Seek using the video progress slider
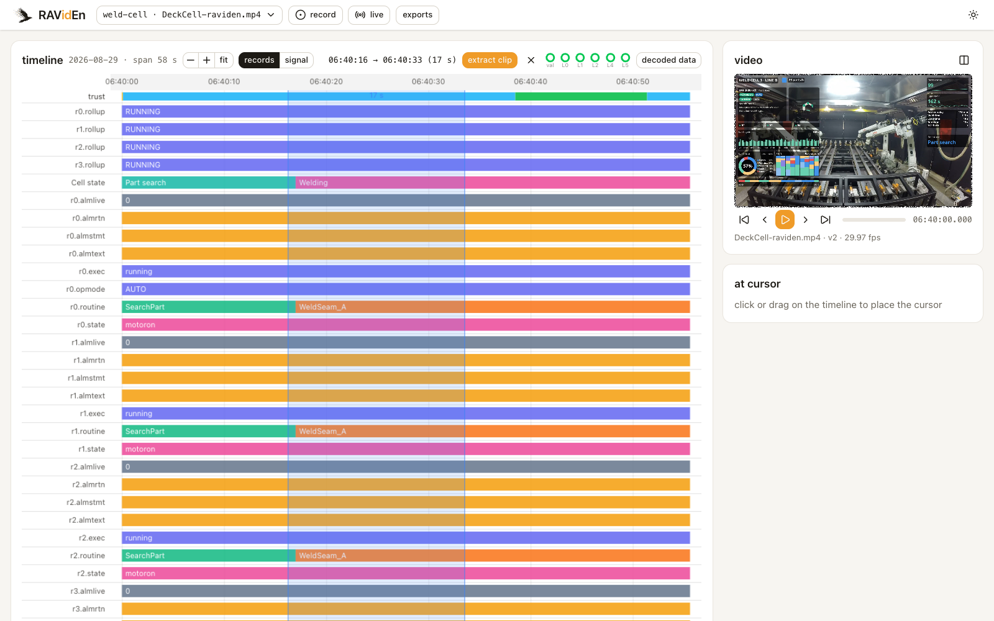The height and width of the screenshot is (621, 994). 874,220
